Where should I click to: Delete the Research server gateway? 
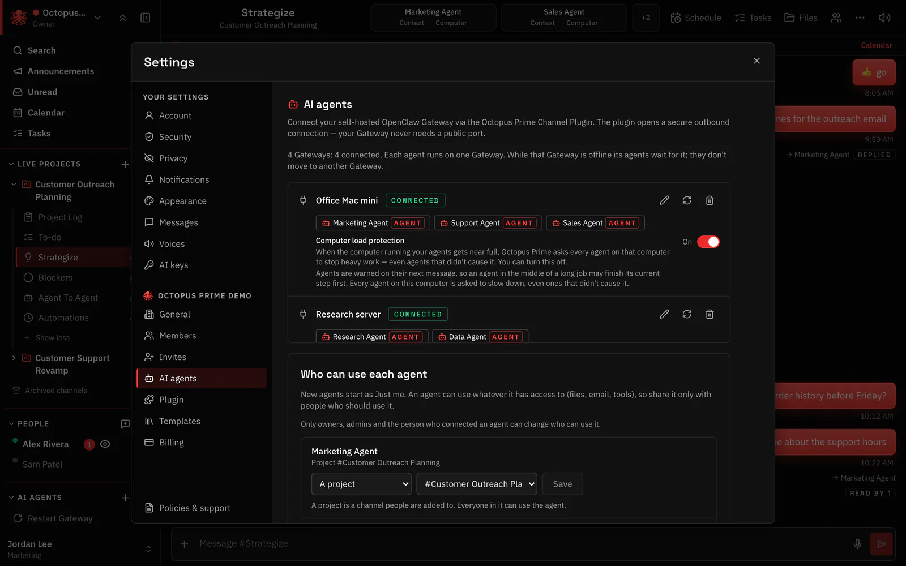[x=710, y=314]
